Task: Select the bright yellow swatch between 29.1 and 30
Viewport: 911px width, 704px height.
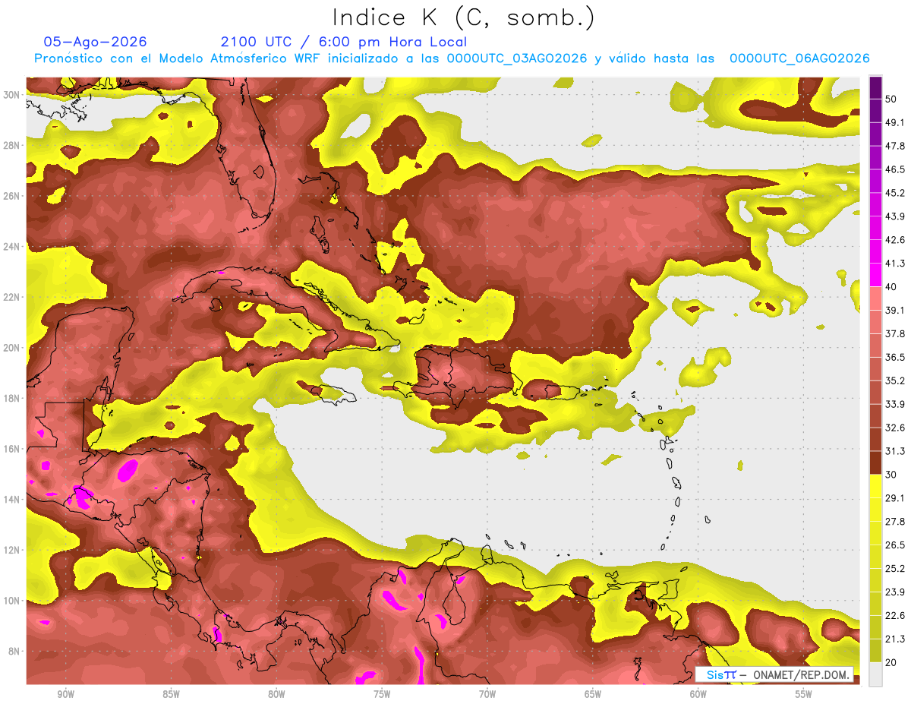Action: pyautogui.click(x=876, y=486)
